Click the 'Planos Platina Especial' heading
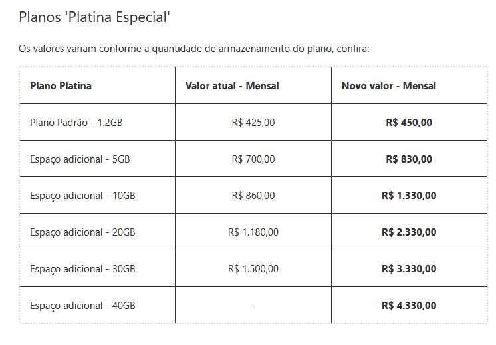This screenshot has height=345, width=496. [x=94, y=17]
